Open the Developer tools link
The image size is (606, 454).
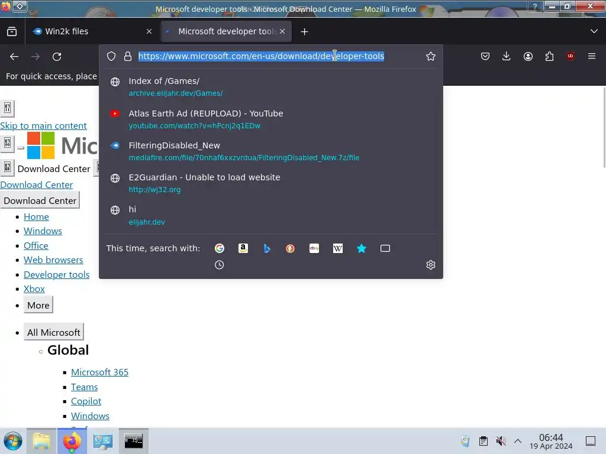click(56, 274)
